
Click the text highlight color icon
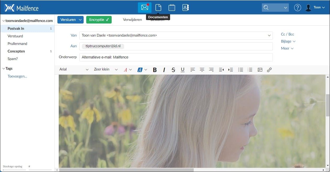point(140,70)
